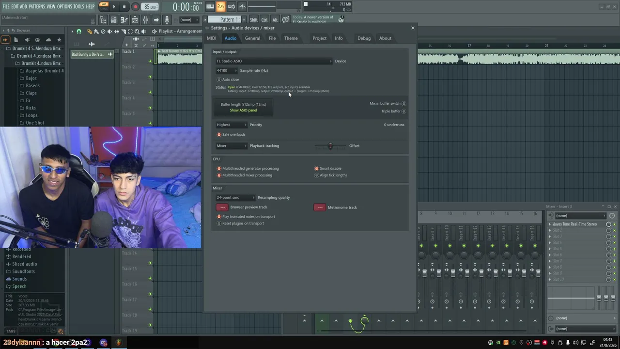Click the Ctrl modifier button
Image resolution: width=620 pixels, height=349 pixels.
[x=264, y=20]
